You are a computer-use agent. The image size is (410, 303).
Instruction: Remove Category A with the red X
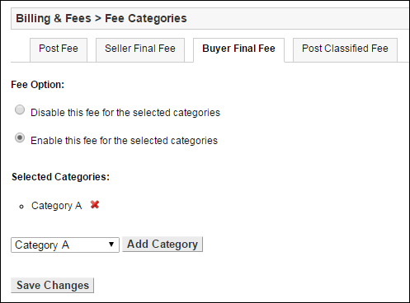pos(95,204)
